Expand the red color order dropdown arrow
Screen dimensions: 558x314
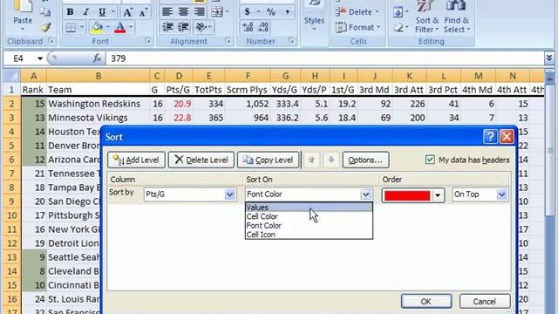pyautogui.click(x=438, y=195)
